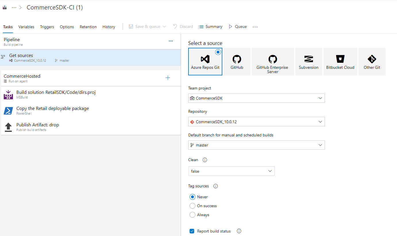Switch to the Retention tab
The height and width of the screenshot is (236, 397).
88,27
